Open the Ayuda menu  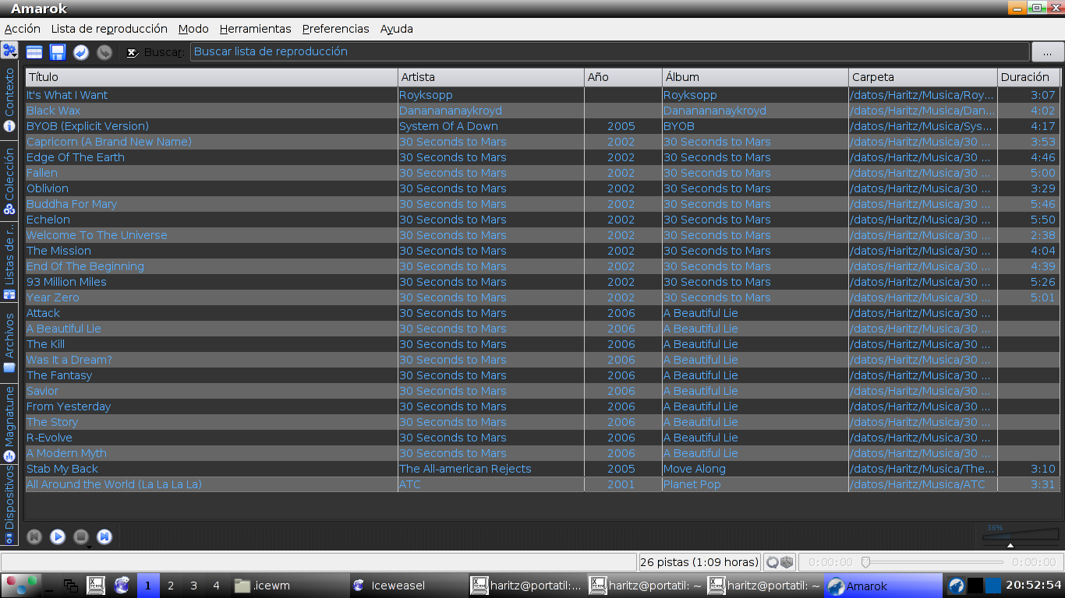pyautogui.click(x=397, y=29)
